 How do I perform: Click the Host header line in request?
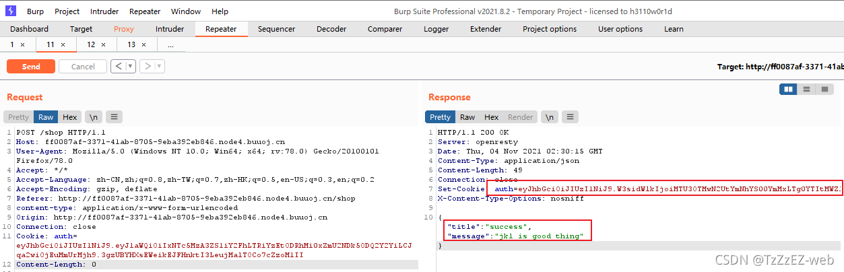150,142
